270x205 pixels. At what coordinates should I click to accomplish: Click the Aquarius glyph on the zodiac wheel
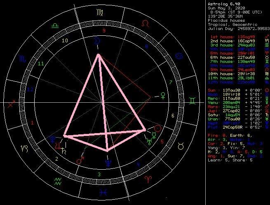click(58, 181)
